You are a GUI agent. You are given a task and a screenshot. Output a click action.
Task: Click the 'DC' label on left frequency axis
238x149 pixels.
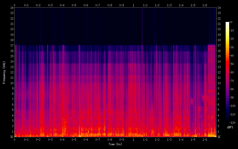[12, 137]
